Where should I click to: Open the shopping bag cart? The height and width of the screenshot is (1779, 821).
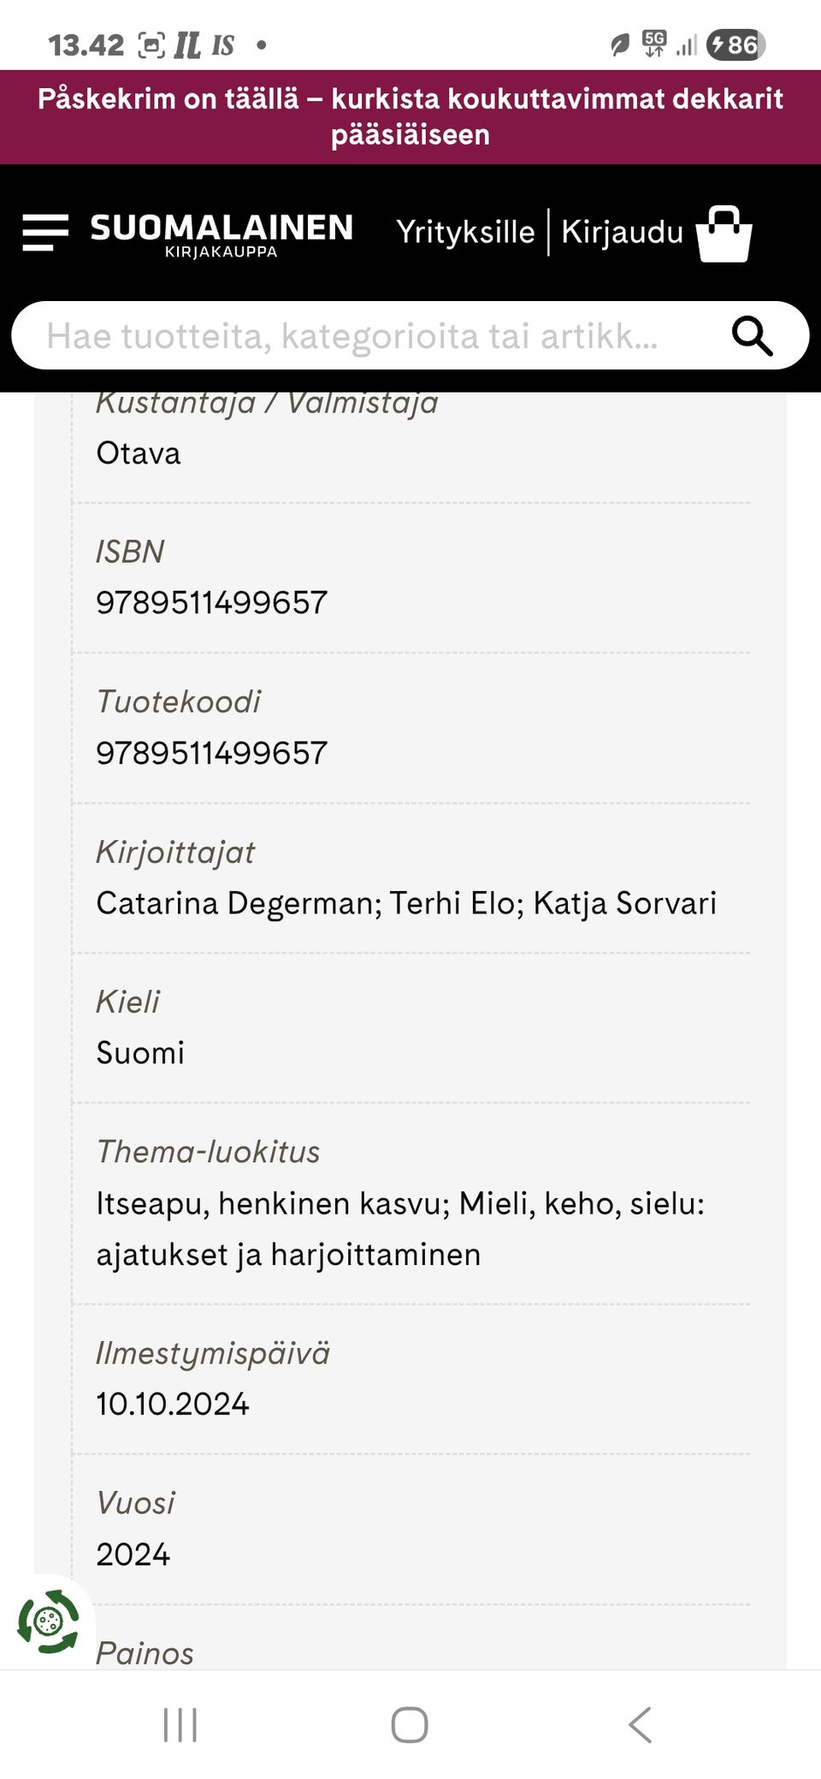[x=724, y=233]
